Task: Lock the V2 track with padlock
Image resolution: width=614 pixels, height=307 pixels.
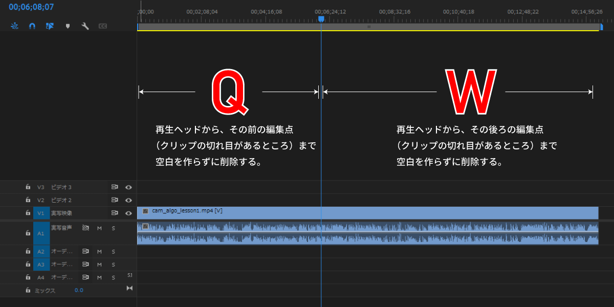Action: (x=28, y=200)
